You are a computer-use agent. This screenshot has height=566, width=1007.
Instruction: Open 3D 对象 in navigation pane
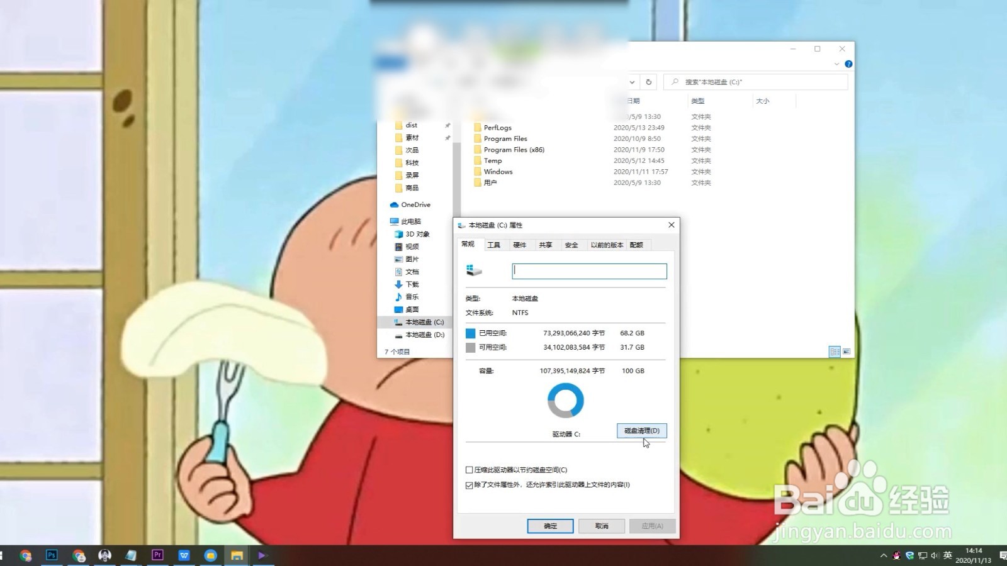(x=417, y=234)
